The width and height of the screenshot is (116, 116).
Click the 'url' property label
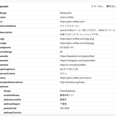(1, 22)
